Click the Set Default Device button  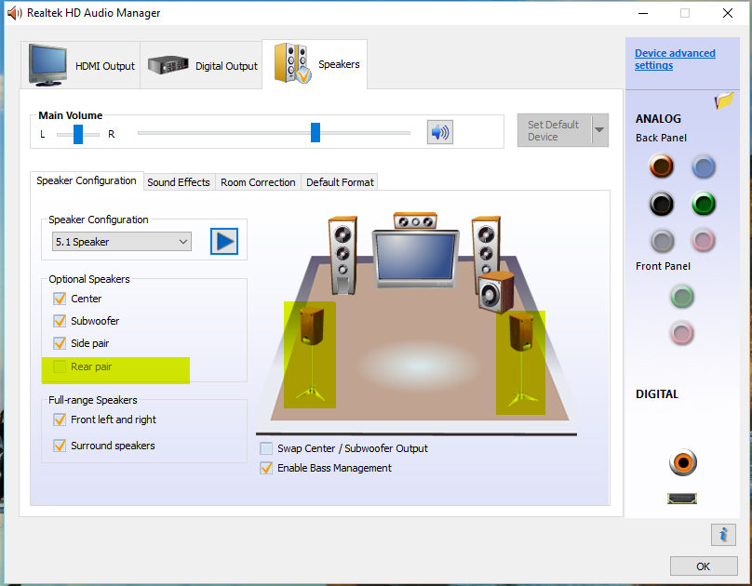click(555, 130)
